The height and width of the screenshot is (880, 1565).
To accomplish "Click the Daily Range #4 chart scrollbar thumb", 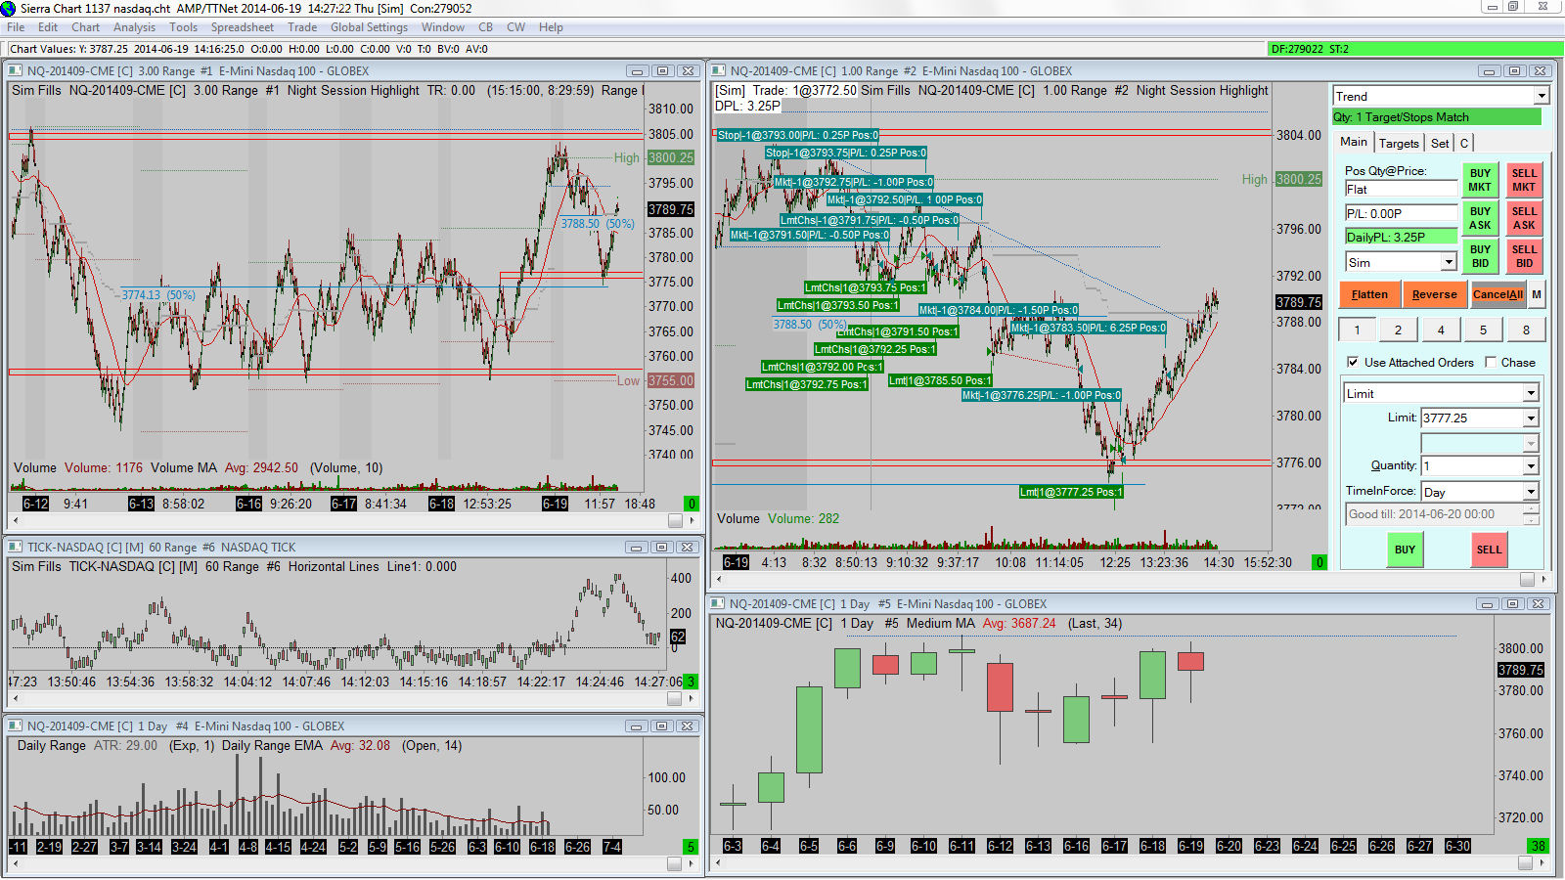I will click(x=674, y=863).
